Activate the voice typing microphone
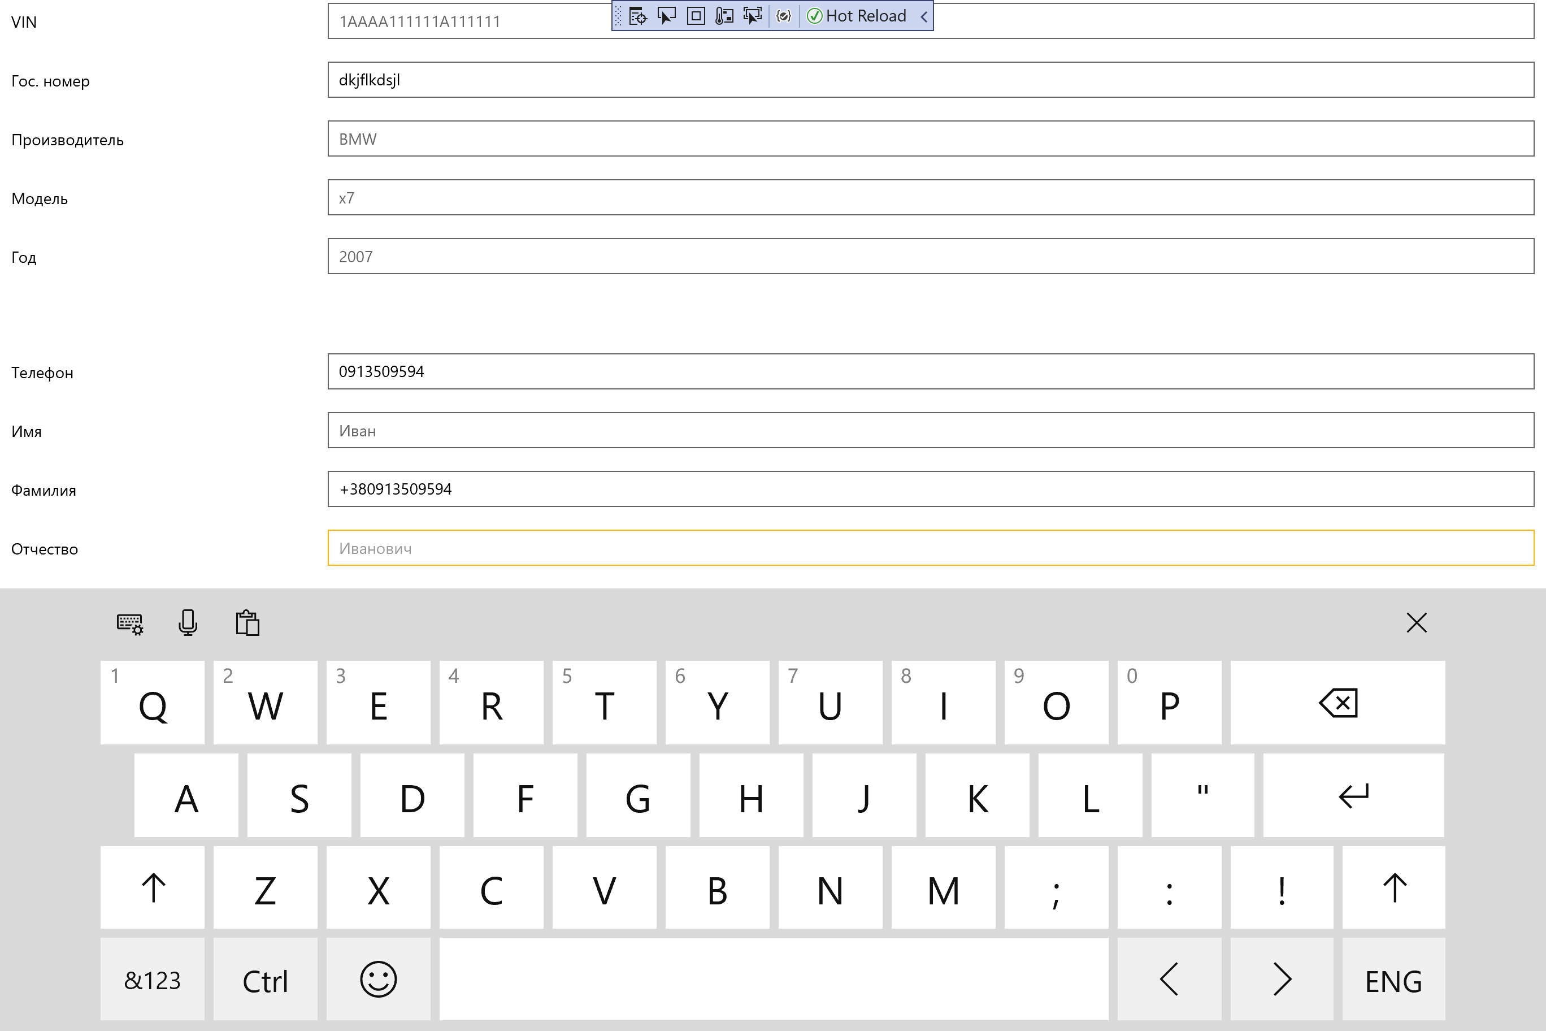Image resolution: width=1546 pixels, height=1031 pixels. coord(188,623)
